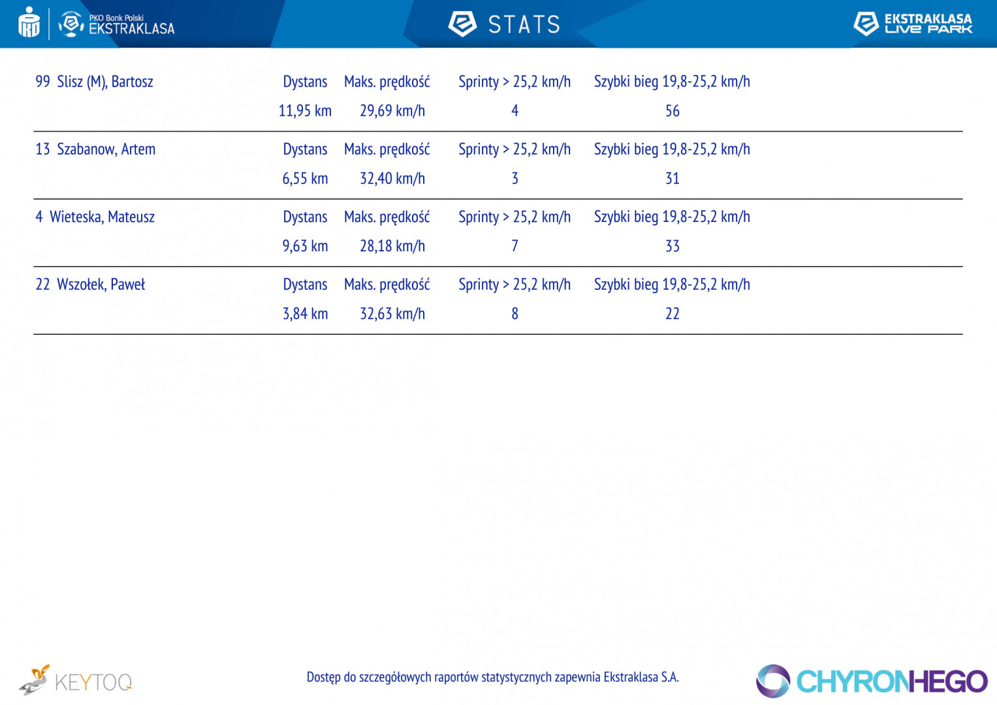The width and height of the screenshot is (997, 705).
Task: Click fast run value 56
Action: pos(673,111)
